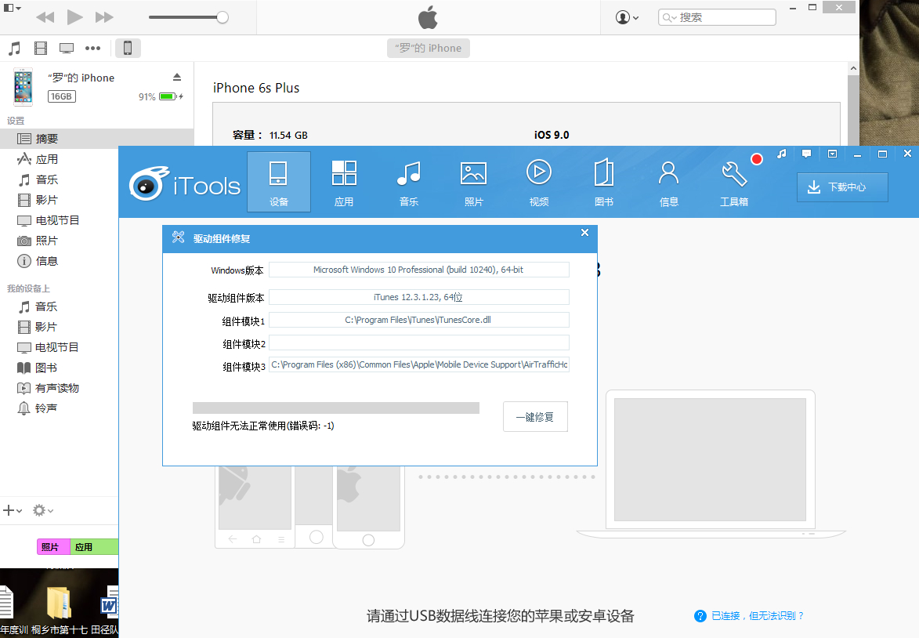The height and width of the screenshot is (638, 919).
Task: Open the iTools titlebar dropdown menu icon
Action: click(832, 154)
